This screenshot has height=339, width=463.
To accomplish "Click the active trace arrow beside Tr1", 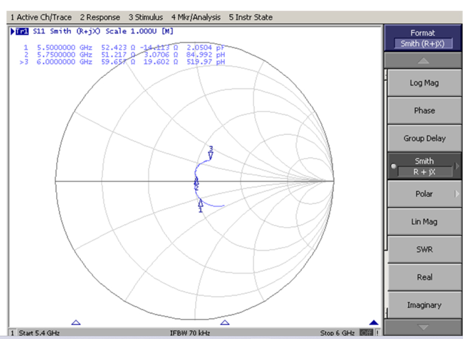I will coord(12,31).
